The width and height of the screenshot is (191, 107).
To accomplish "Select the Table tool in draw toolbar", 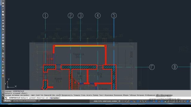I will 3,44.
